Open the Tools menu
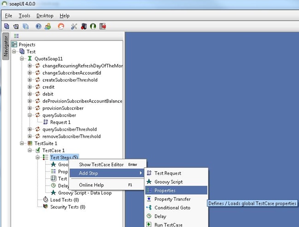Image resolution: width=299 pixels, height=227 pixels. [x=24, y=16]
